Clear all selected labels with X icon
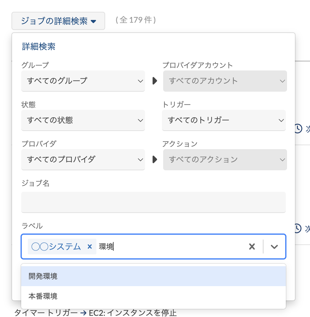Image resolution: width=310 pixels, height=317 pixels. pyautogui.click(x=252, y=247)
